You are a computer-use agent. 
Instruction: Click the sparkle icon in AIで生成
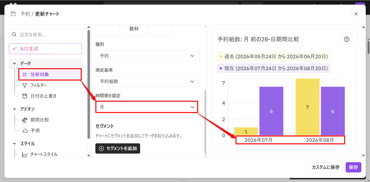[14, 49]
